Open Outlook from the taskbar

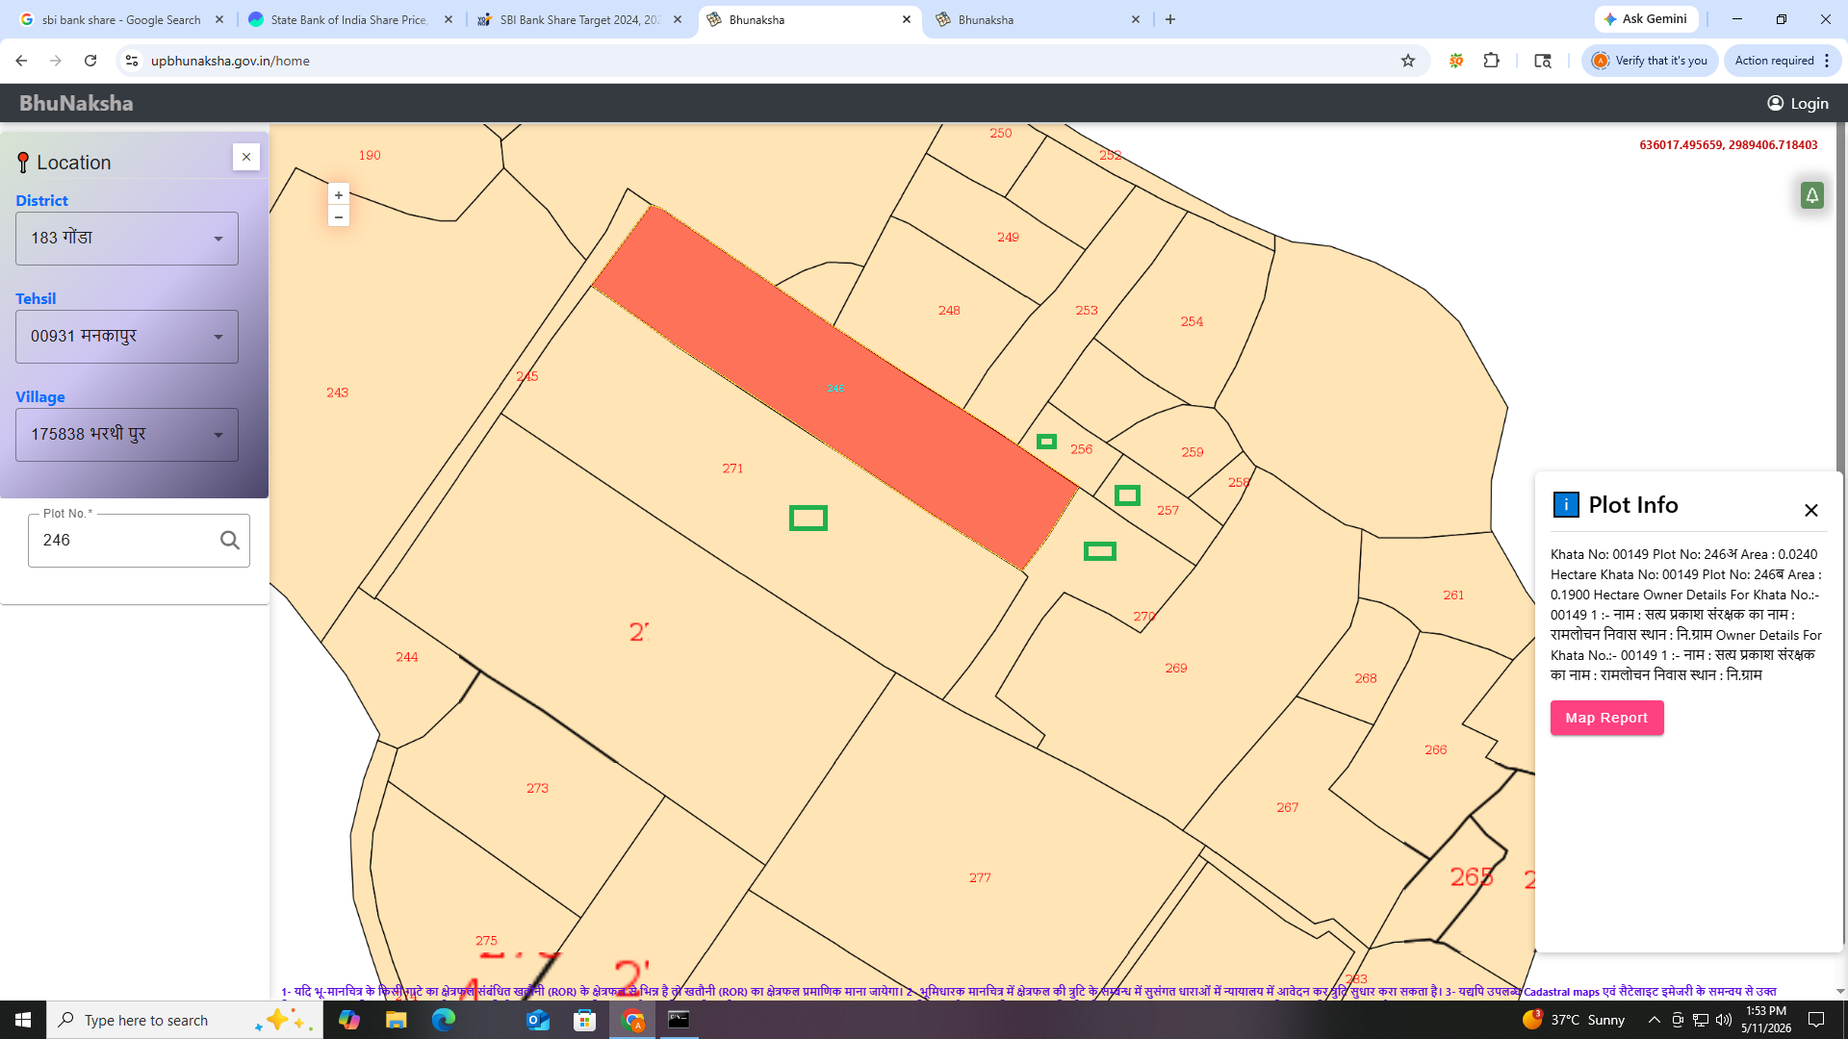click(537, 1020)
